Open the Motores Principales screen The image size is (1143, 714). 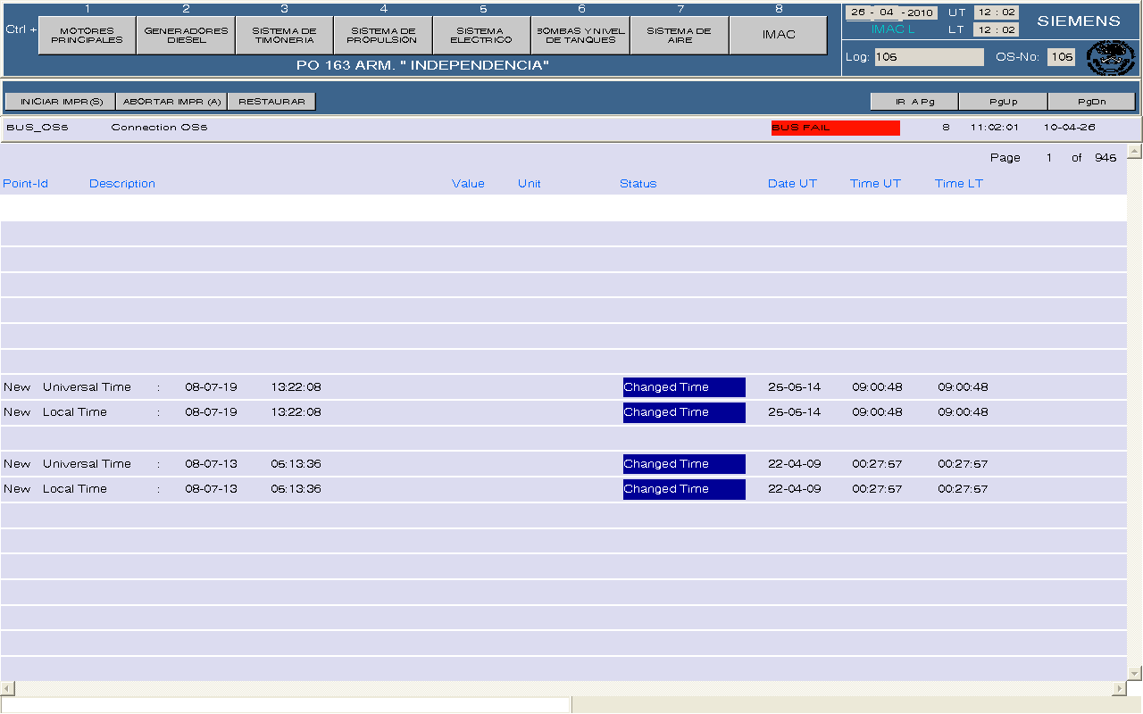tap(88, 36)
